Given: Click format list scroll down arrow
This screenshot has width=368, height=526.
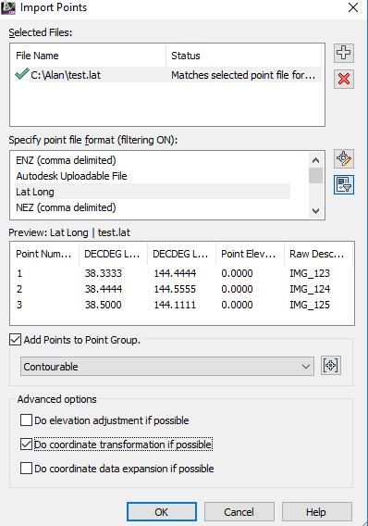Looking at the screenshot, I should 315,210.
